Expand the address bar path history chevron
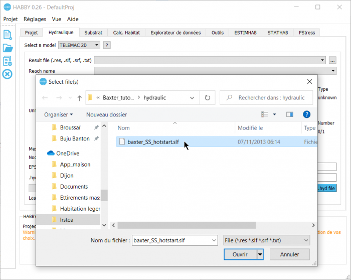 pyautogui.click(x=192, y=98)
